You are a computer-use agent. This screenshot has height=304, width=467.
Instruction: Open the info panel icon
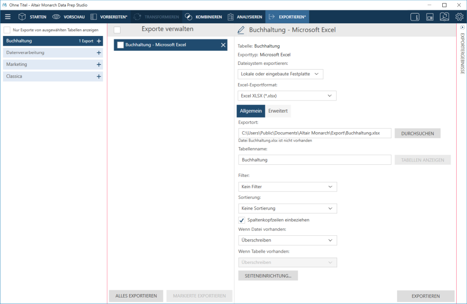(x=415, y=17)
